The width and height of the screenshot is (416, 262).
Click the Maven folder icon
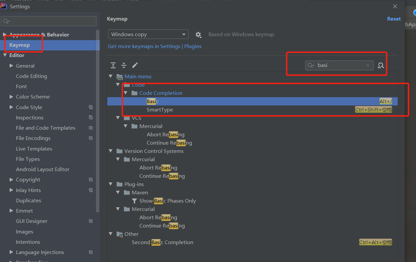[x=127, y=193]
